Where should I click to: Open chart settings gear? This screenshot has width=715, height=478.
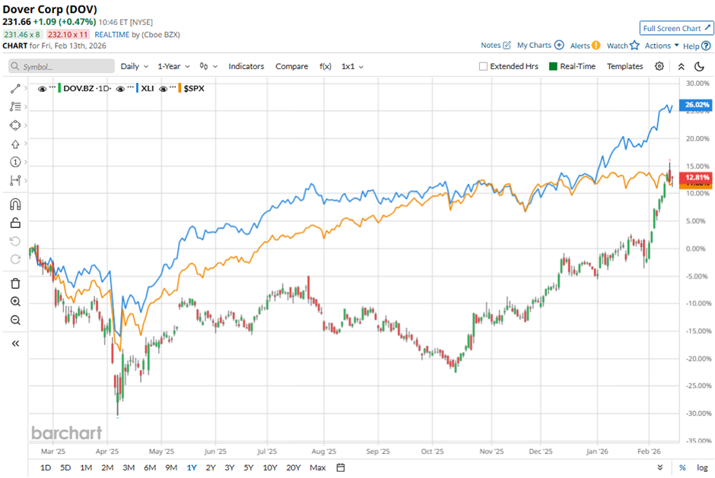(x=659, y=67)
